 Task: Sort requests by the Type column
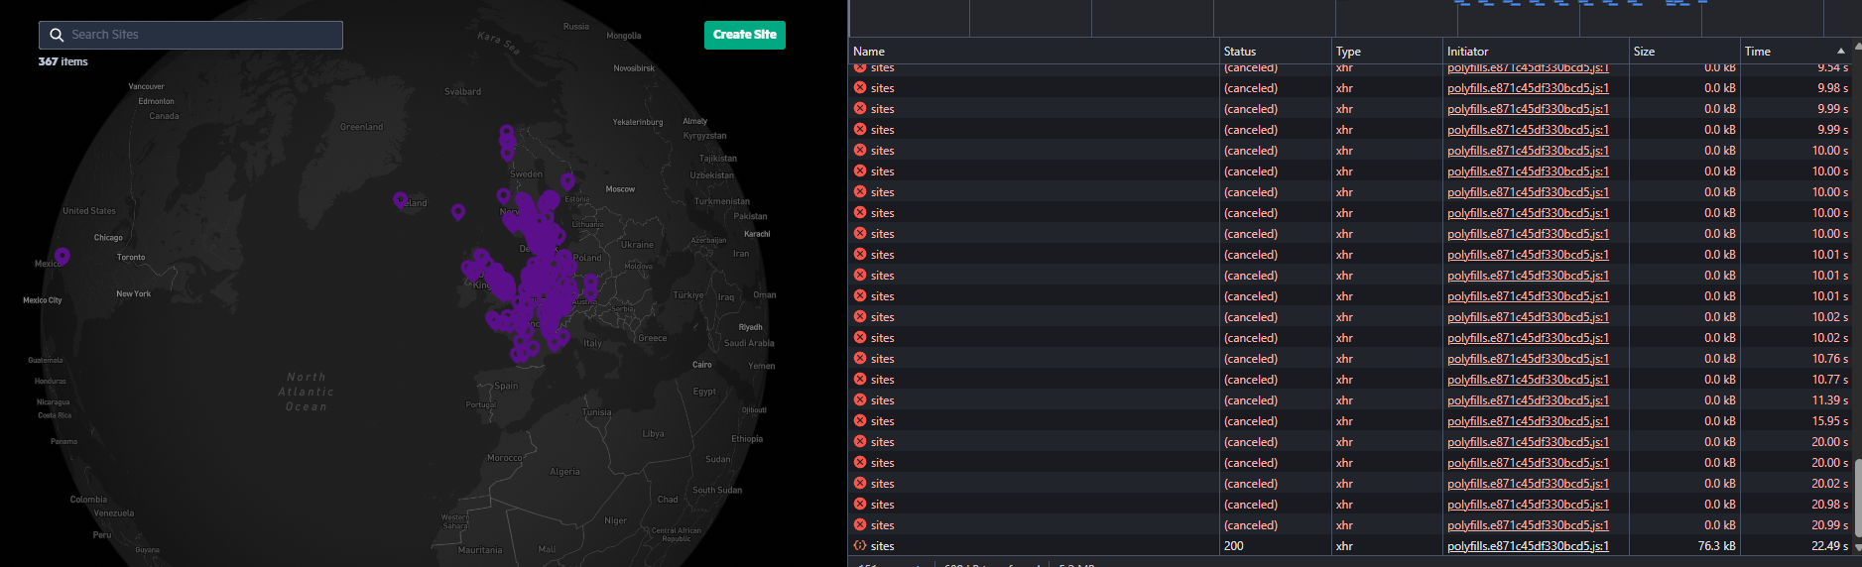tap(1387, 52)
